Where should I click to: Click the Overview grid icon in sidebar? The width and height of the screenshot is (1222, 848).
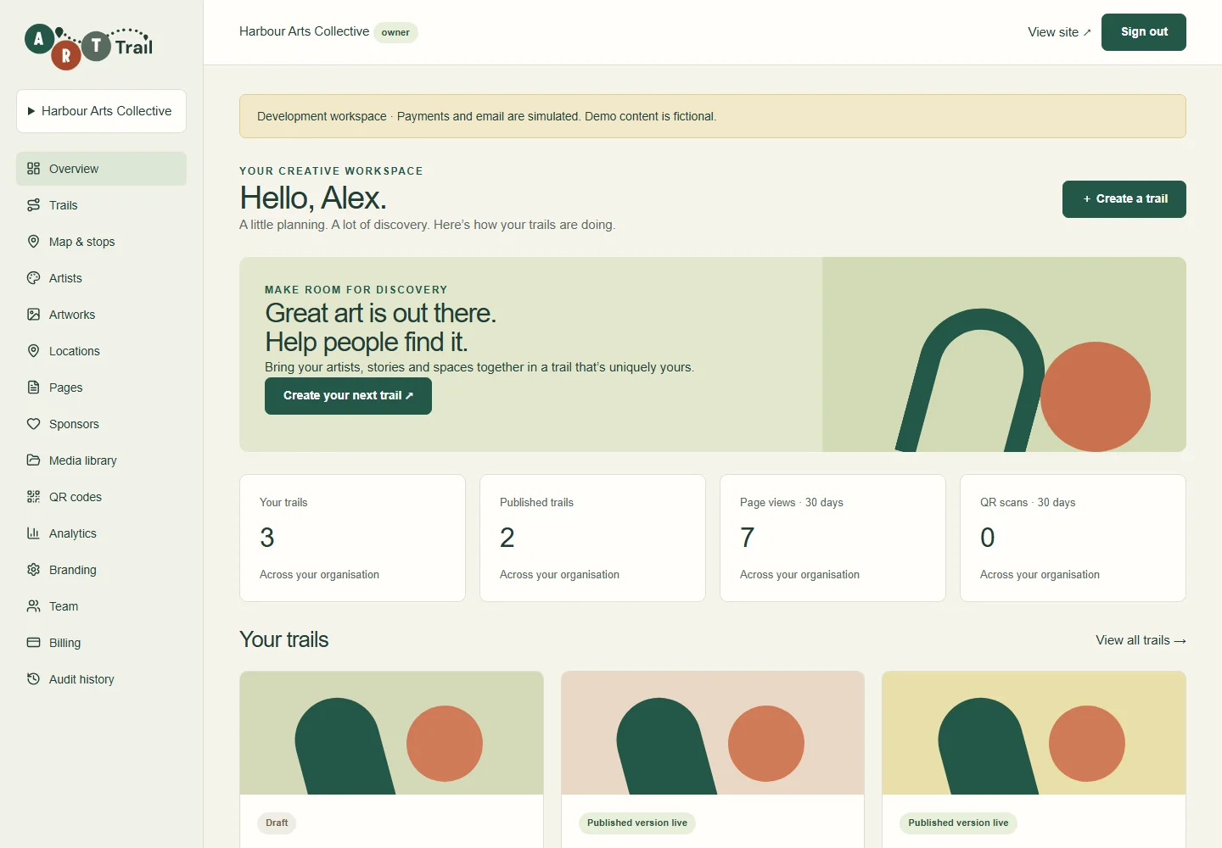click(33, 169)
